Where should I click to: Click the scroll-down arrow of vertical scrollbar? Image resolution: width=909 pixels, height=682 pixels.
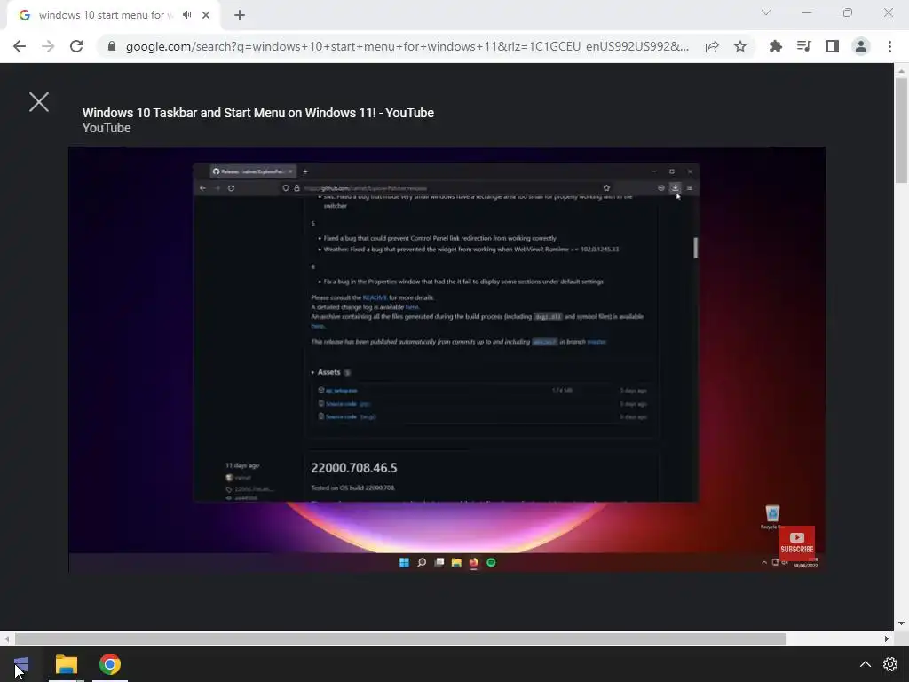901,623
